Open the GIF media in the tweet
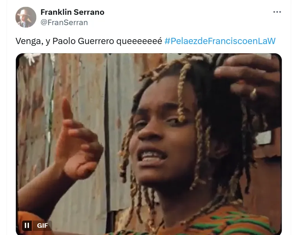Screen dimensions: 298x235 [149, 144]
